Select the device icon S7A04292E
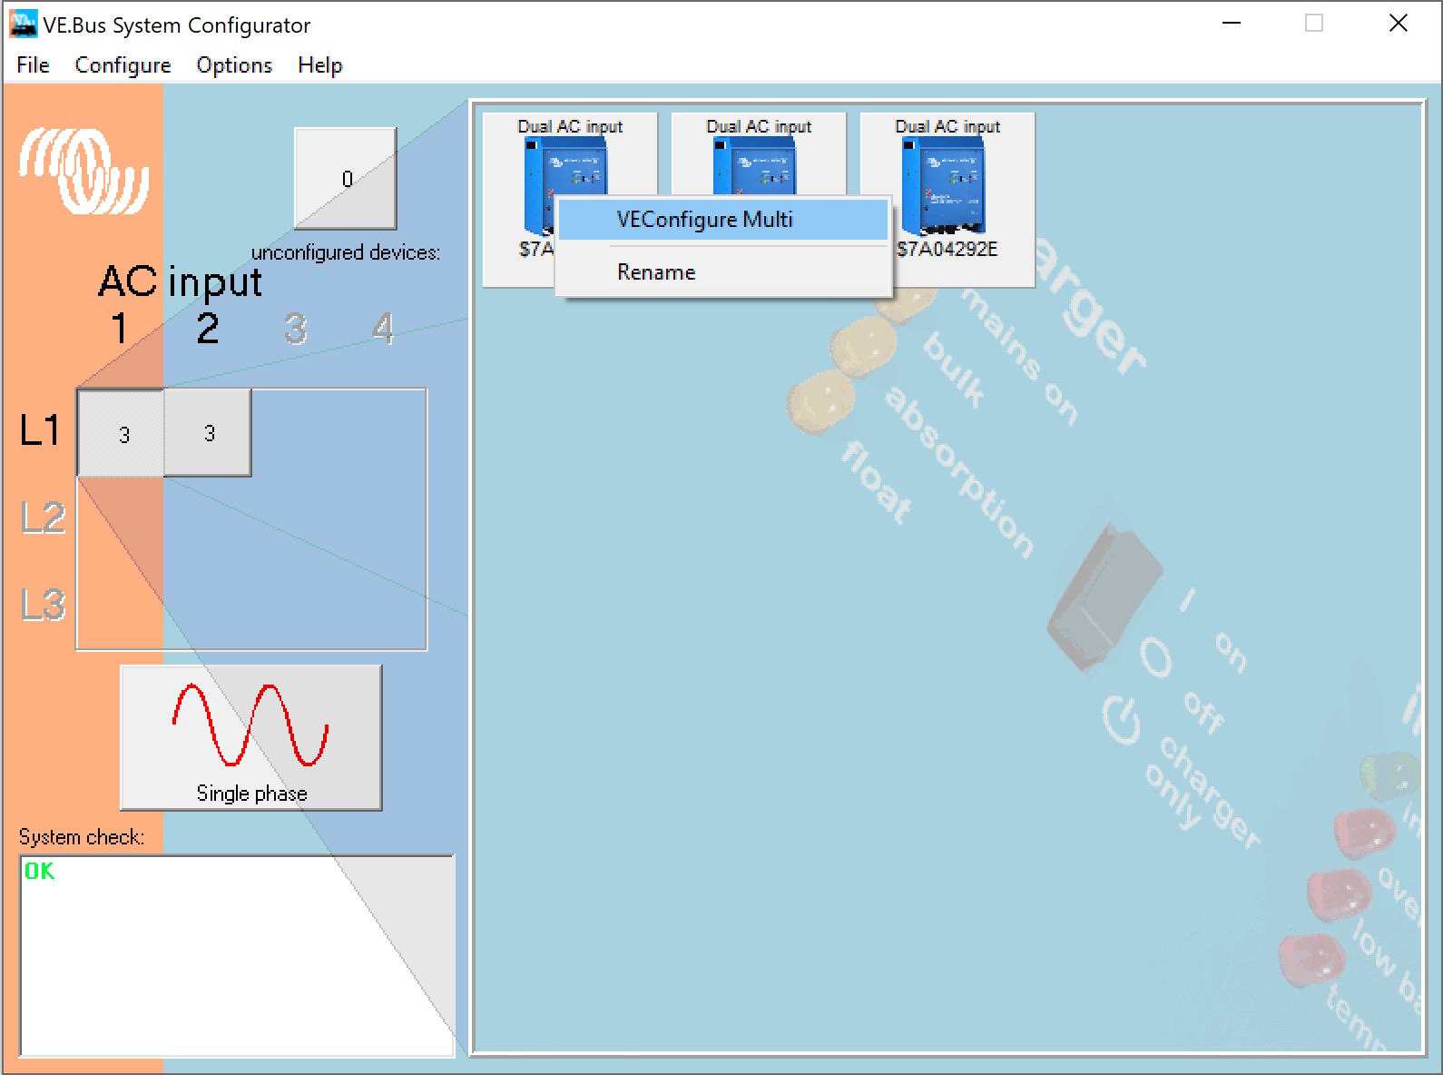 click(x=947, y=200)
